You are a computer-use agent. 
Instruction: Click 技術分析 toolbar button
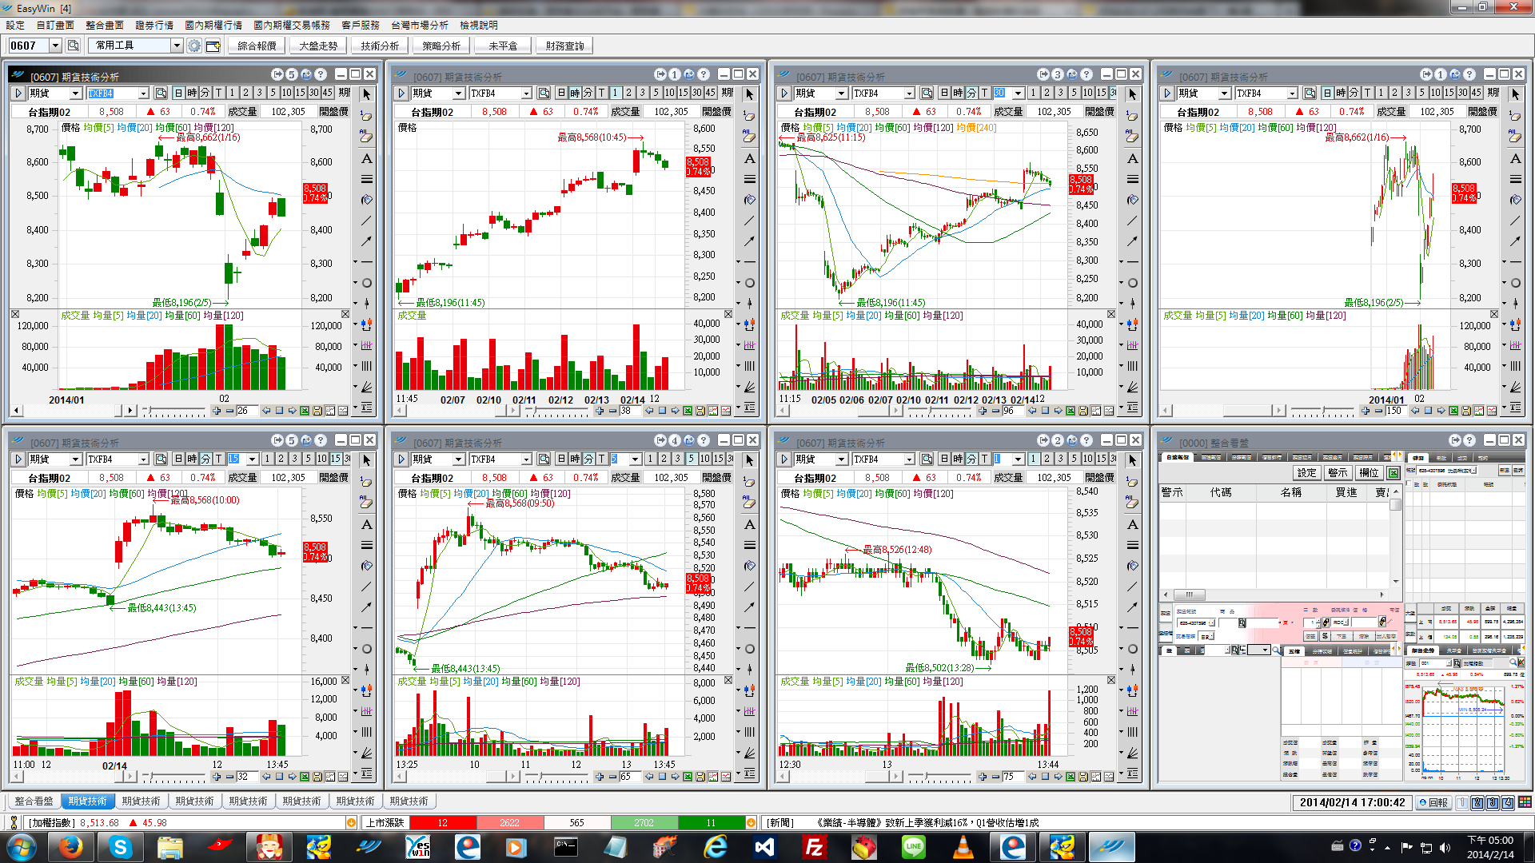(380, 46)
